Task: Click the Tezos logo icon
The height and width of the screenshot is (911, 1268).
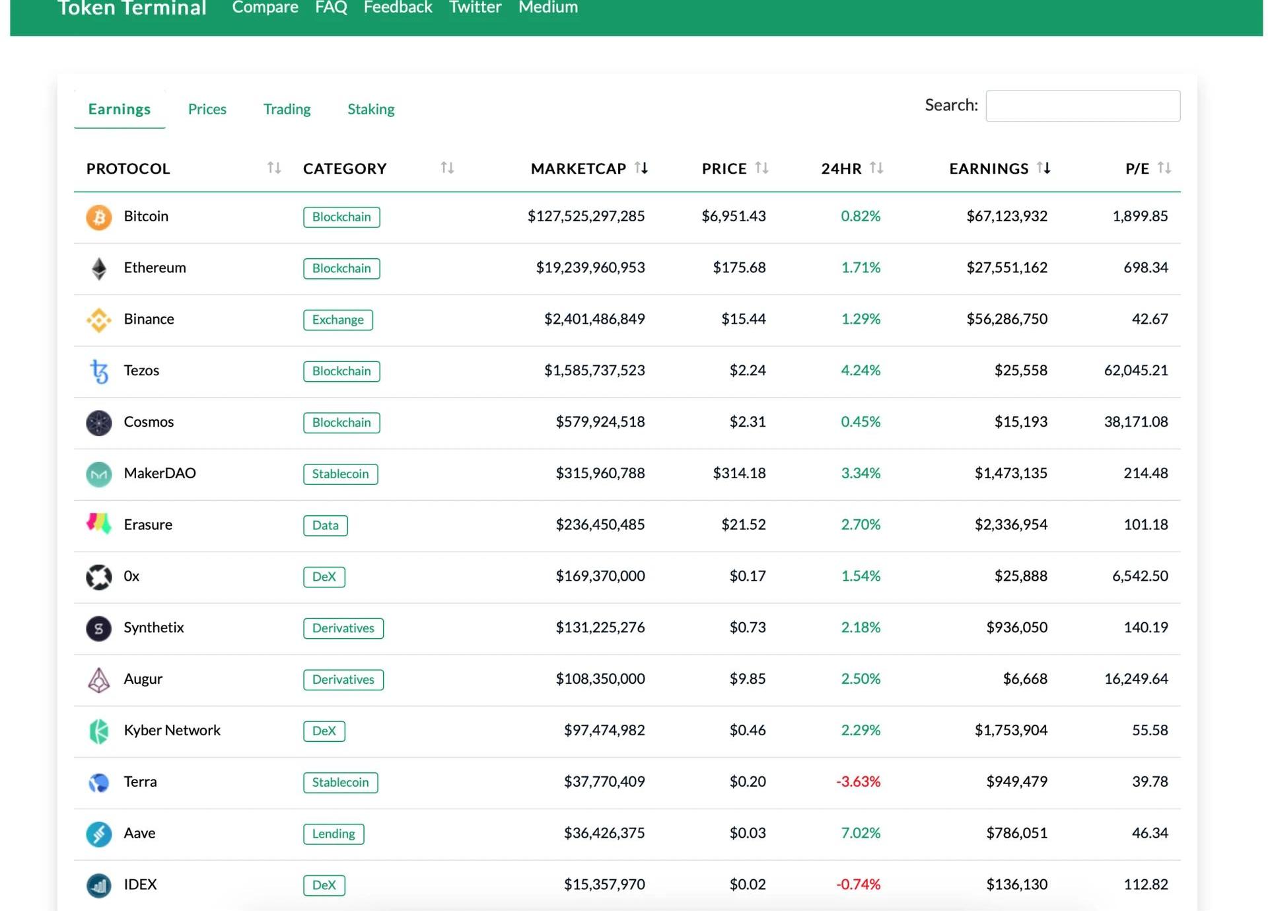Action: coord(99,371)
